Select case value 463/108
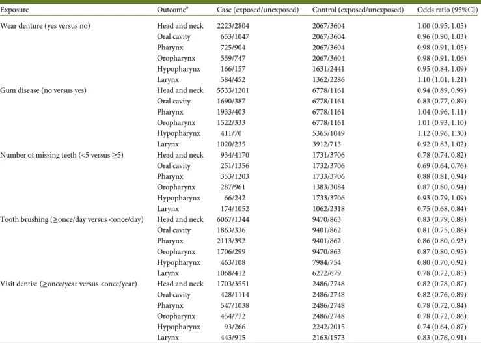The image size is (481, 343). tap(233, 262)
